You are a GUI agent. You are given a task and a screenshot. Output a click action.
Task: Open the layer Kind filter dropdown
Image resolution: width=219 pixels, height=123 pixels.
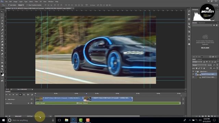197,62
